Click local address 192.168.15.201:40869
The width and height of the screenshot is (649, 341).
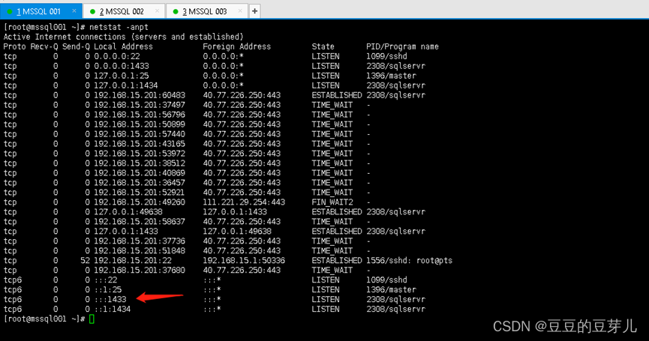140,173
